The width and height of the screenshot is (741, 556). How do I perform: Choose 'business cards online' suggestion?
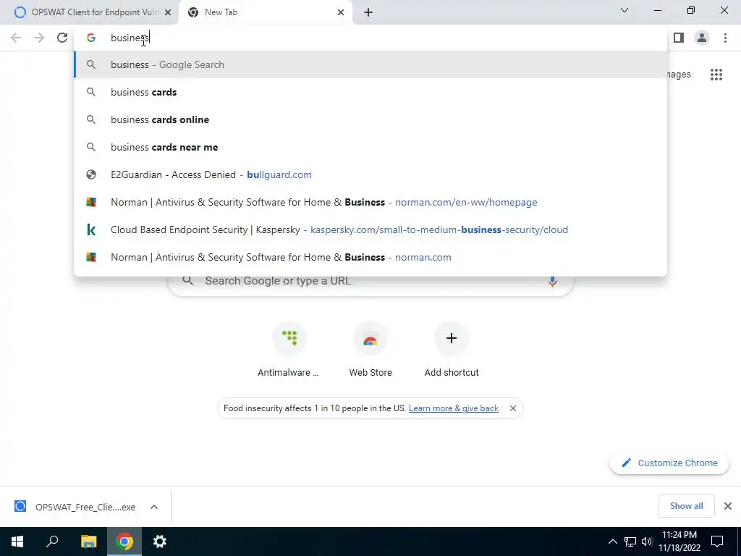(x=370, y=119)
